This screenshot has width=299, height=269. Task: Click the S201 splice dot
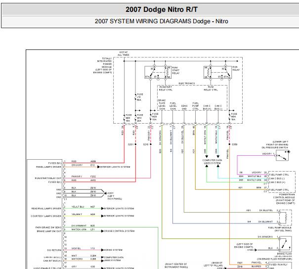135,144
